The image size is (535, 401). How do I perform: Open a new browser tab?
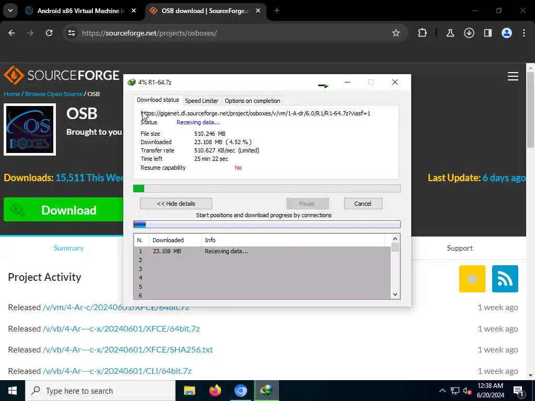277,11
